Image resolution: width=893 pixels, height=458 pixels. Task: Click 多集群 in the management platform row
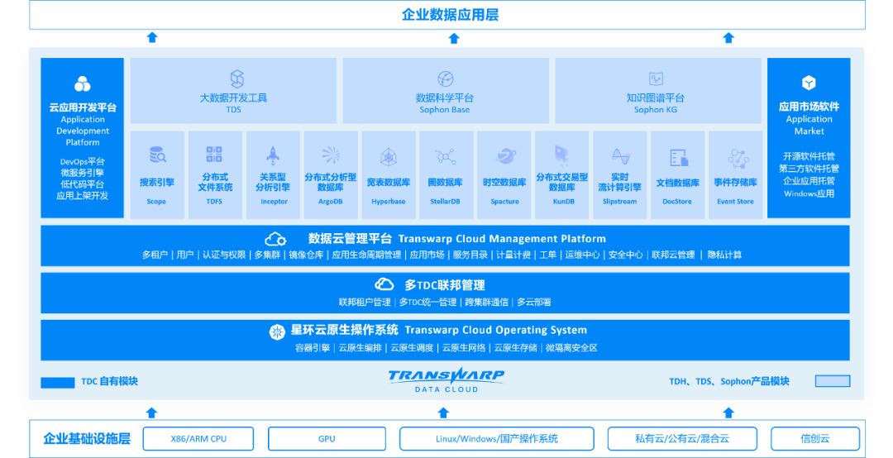tap(267, 255)
